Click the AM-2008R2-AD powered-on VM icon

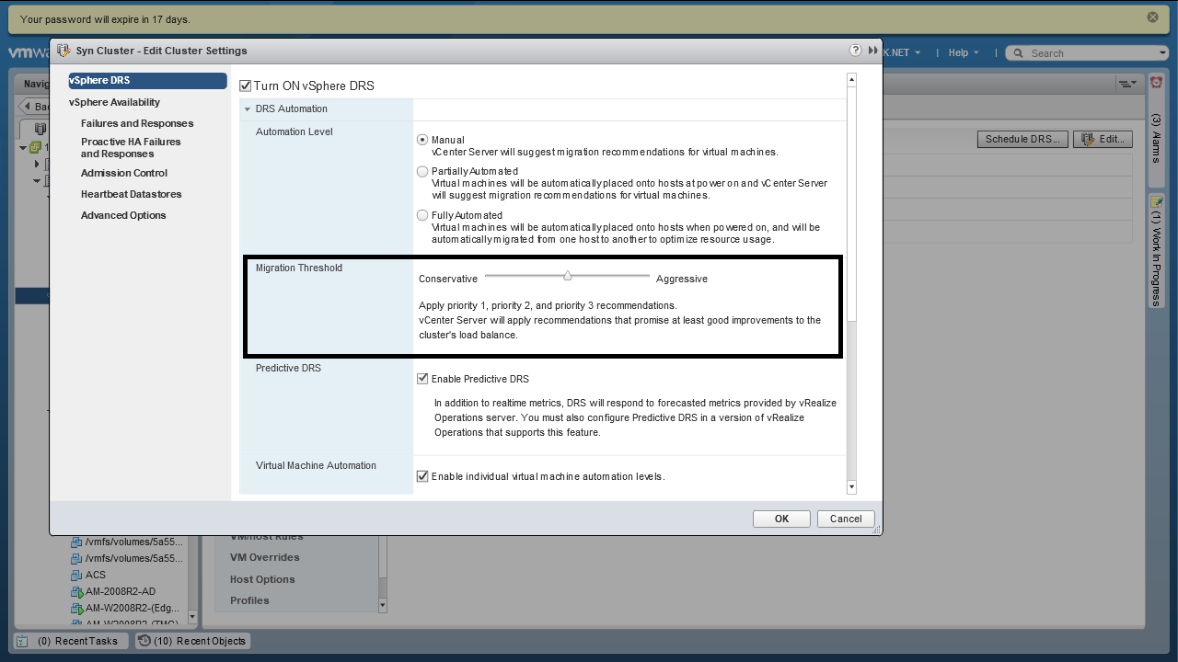point(76,591)
